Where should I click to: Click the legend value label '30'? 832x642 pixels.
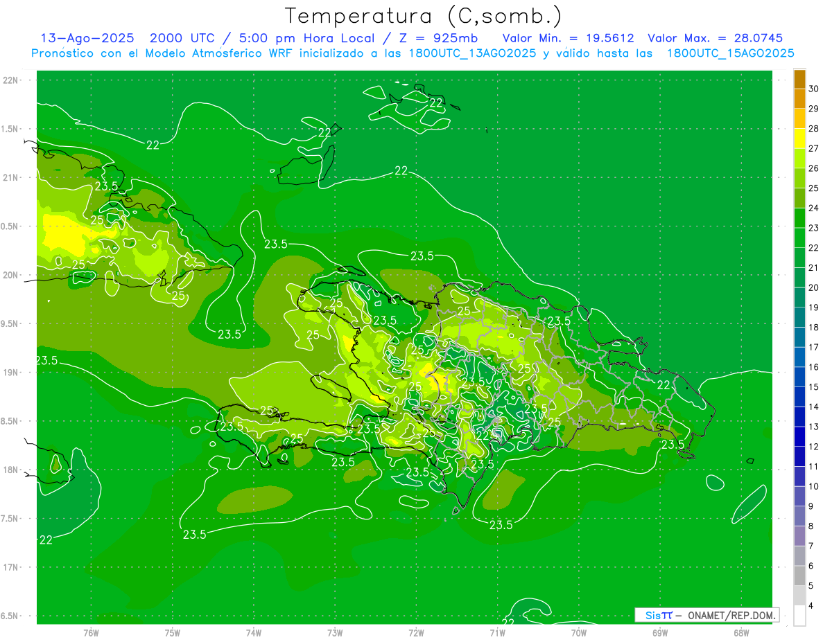tap(814, 89)
